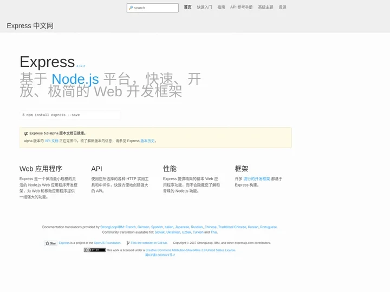The width and height of the screenshot is (390, 292).
Task: Click the npm install express command box
Action: pyautogui.click(x=70, y=115)
